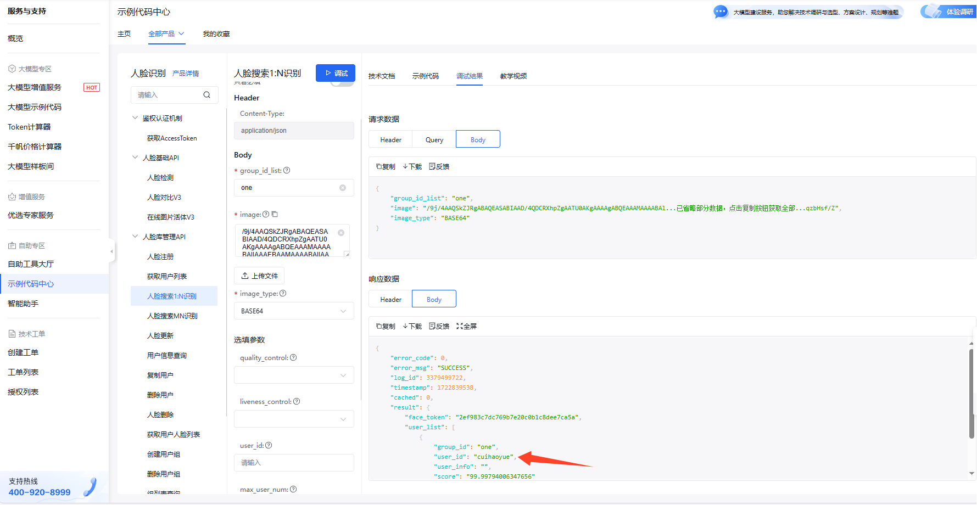Click the phone icon by 支持热线
The height and width of the screenshot is (505, 977).
91,486
